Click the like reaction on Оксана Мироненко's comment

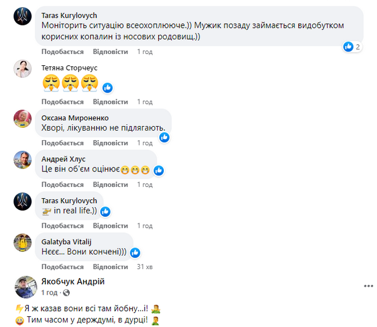(164, 137)
